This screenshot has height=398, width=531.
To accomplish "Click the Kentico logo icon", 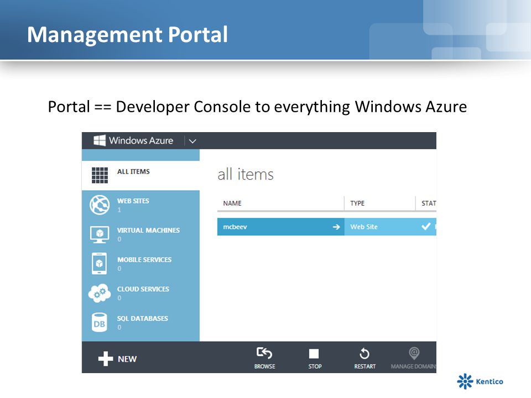I will tap(465, 381).
